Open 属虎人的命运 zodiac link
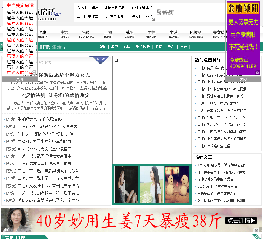 coord(20,24)
